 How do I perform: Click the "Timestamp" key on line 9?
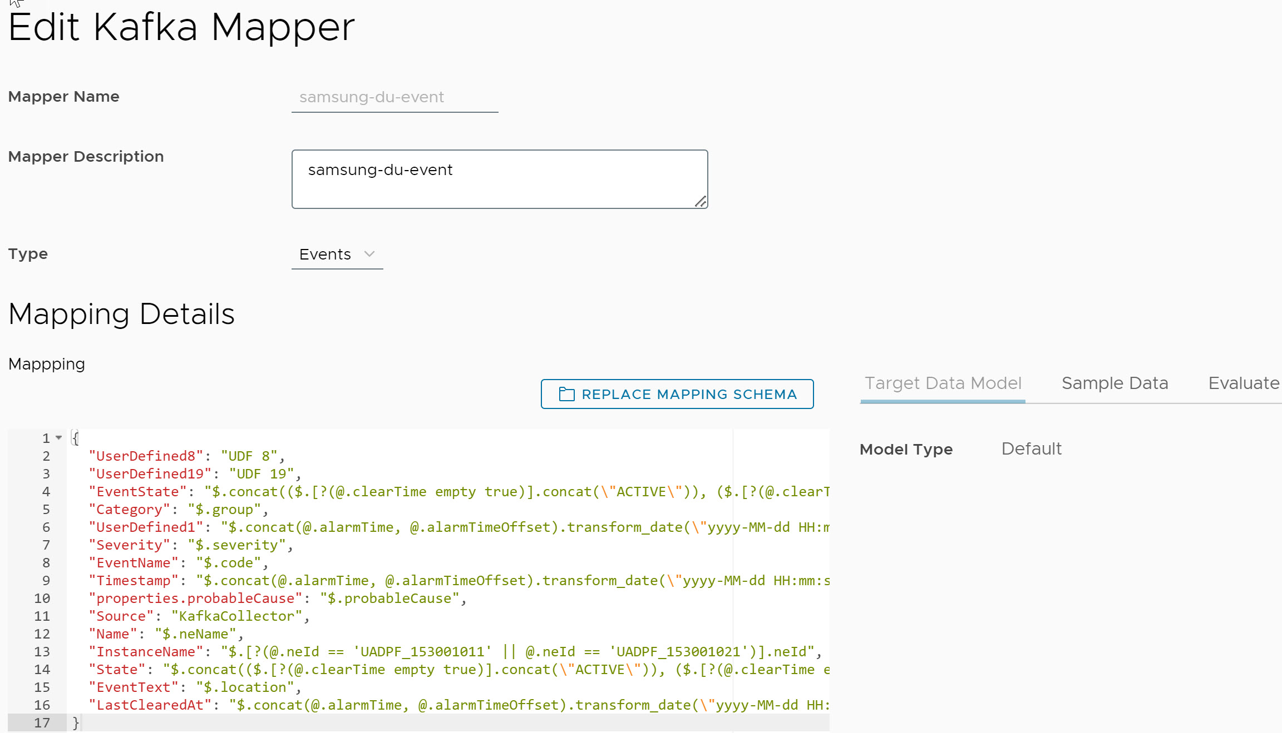(134, 581)
